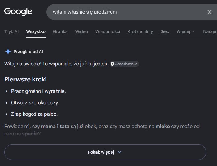
Task: Click the blue AI sparkle icon
Action: [x=8, y=52]
